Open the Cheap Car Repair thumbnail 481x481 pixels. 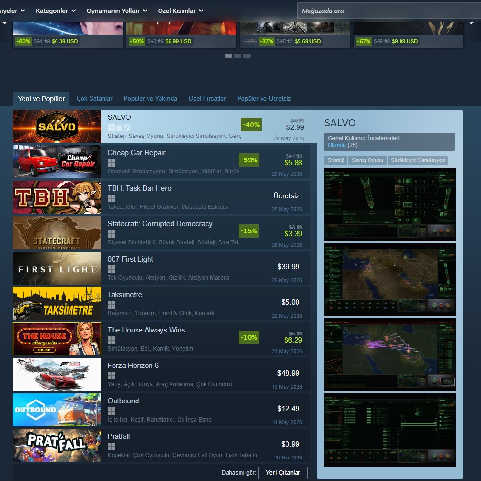pos(57,161)
